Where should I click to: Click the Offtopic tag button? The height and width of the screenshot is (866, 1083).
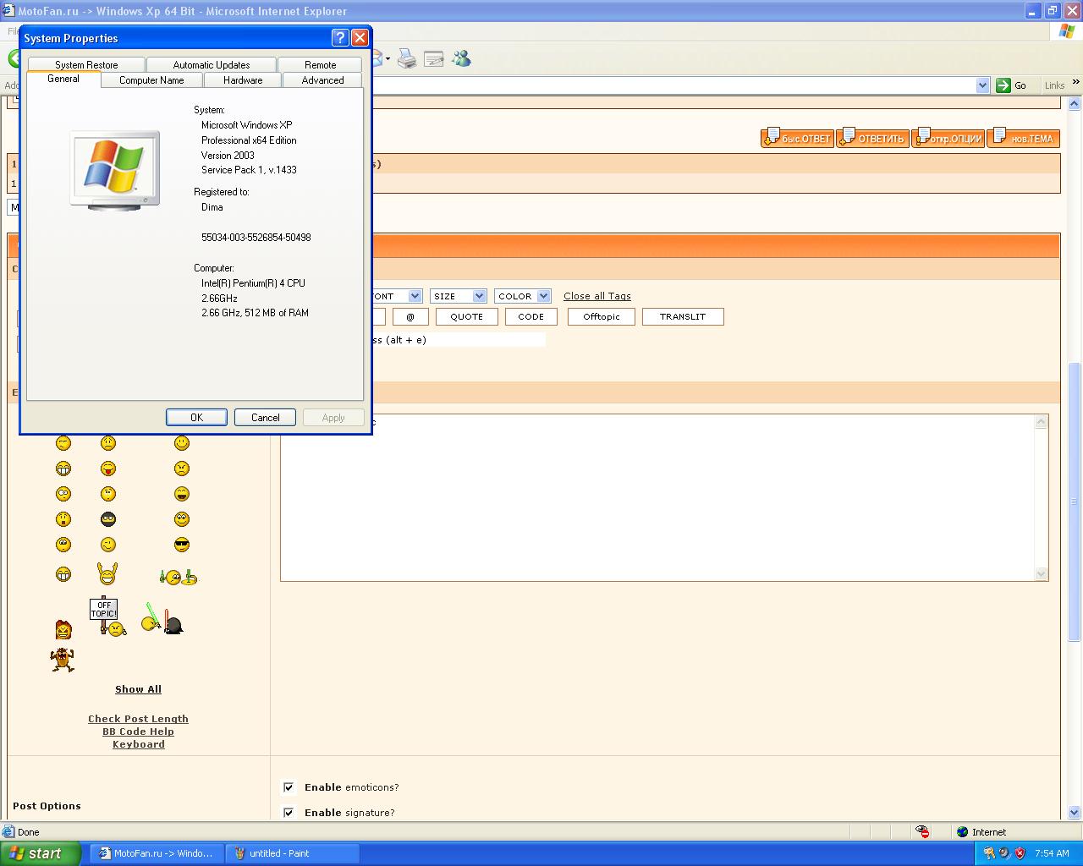point(602,317)
